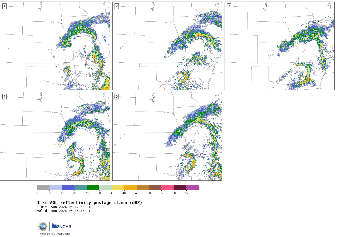Viewport: 337px width, 237px height.
Task: Open ensemble member 4 reflectivity map
Action: click(x=55, y=136)
